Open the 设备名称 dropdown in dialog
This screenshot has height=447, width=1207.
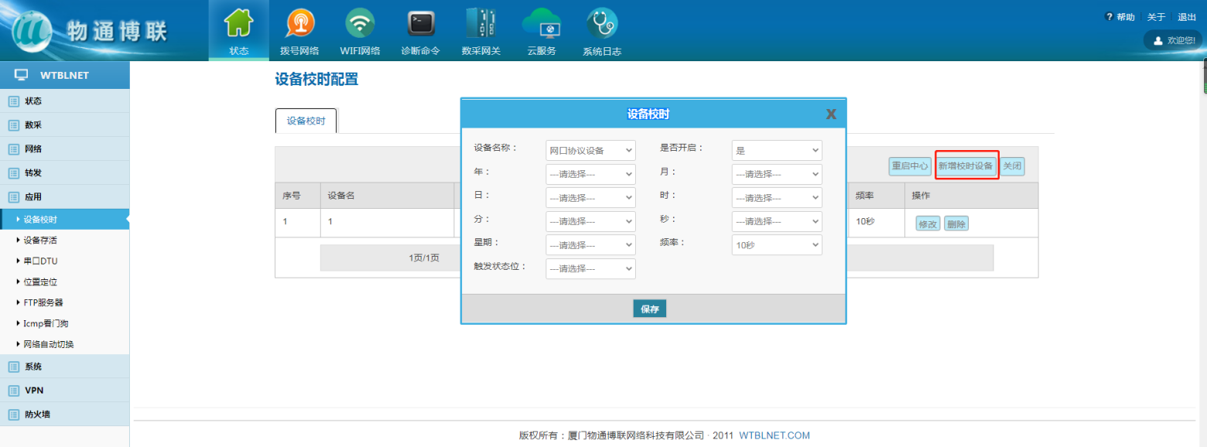(x=590, y=150)
